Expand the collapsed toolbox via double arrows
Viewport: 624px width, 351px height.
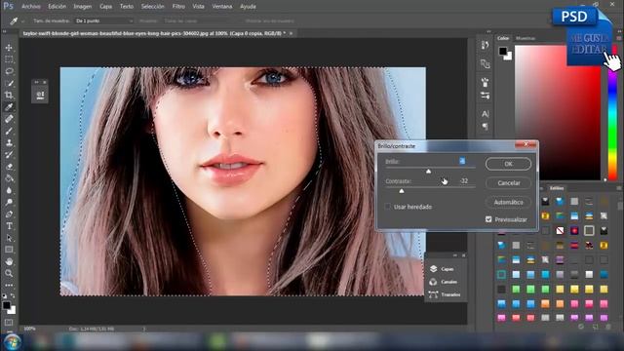[4, 31]
